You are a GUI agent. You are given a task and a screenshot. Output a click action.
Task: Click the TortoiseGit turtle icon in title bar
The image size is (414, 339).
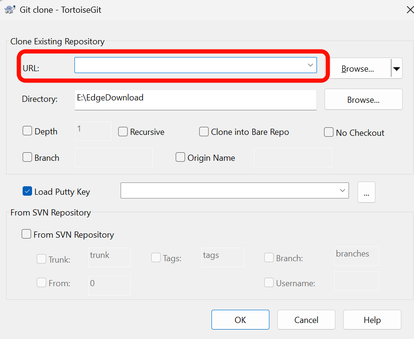10,10
